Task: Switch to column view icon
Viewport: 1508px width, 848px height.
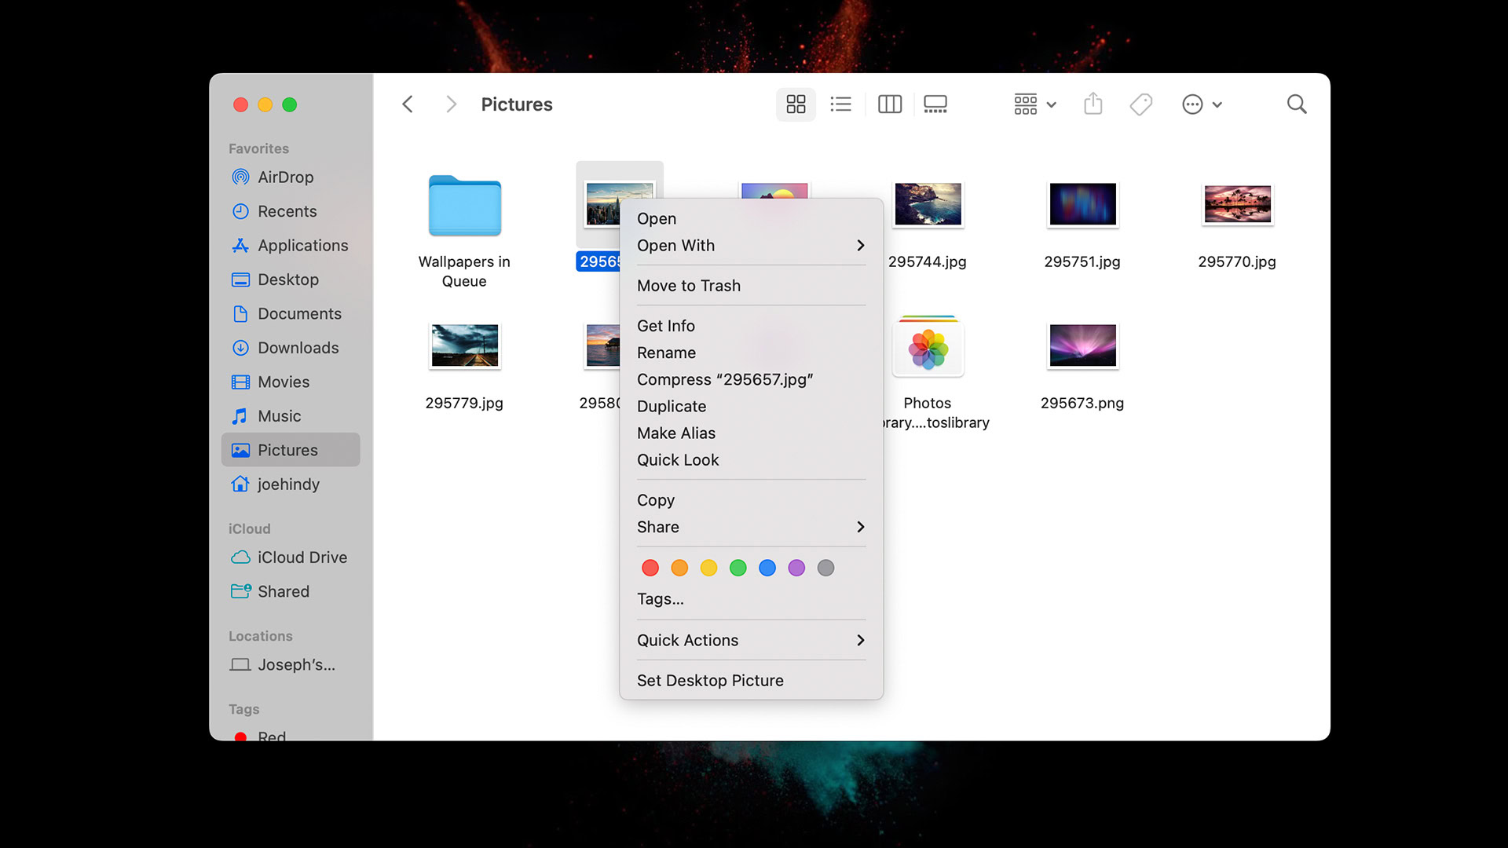Action: pyautogui.click(x=889, y=104)
